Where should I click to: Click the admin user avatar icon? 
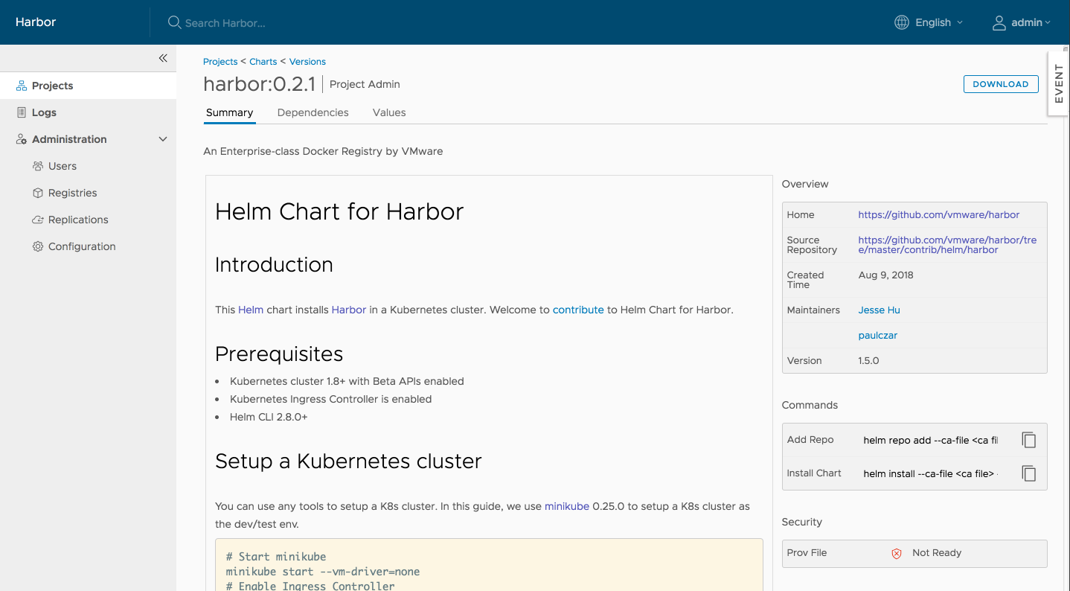point(999,22)
